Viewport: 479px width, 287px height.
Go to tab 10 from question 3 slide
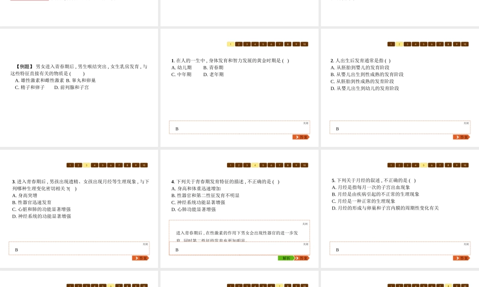pos(144,166)
